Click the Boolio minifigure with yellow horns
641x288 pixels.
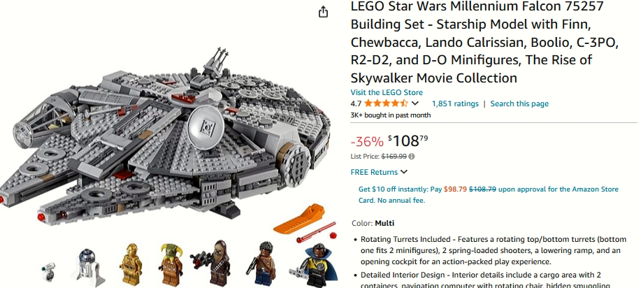[171, 265]
